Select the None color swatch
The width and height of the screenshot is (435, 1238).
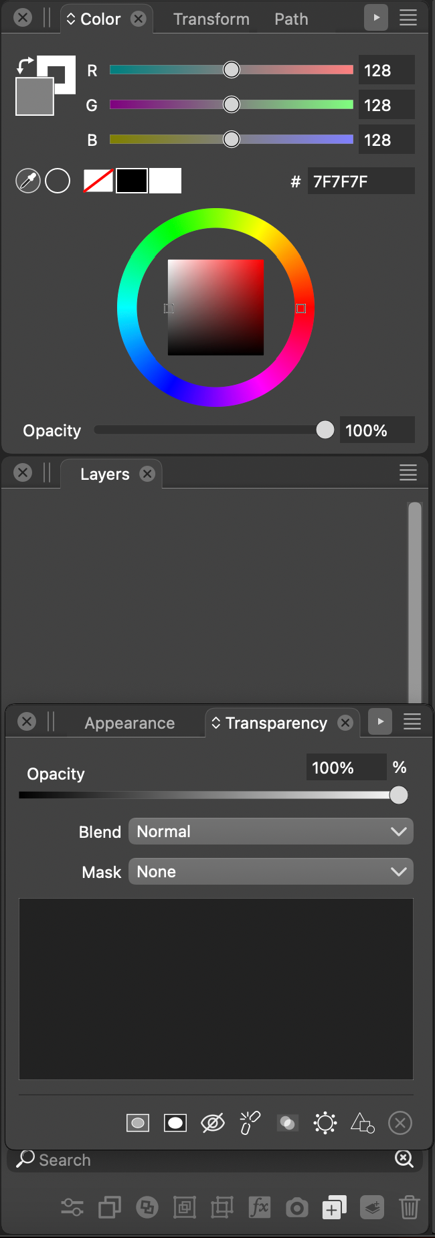[98, 181]
